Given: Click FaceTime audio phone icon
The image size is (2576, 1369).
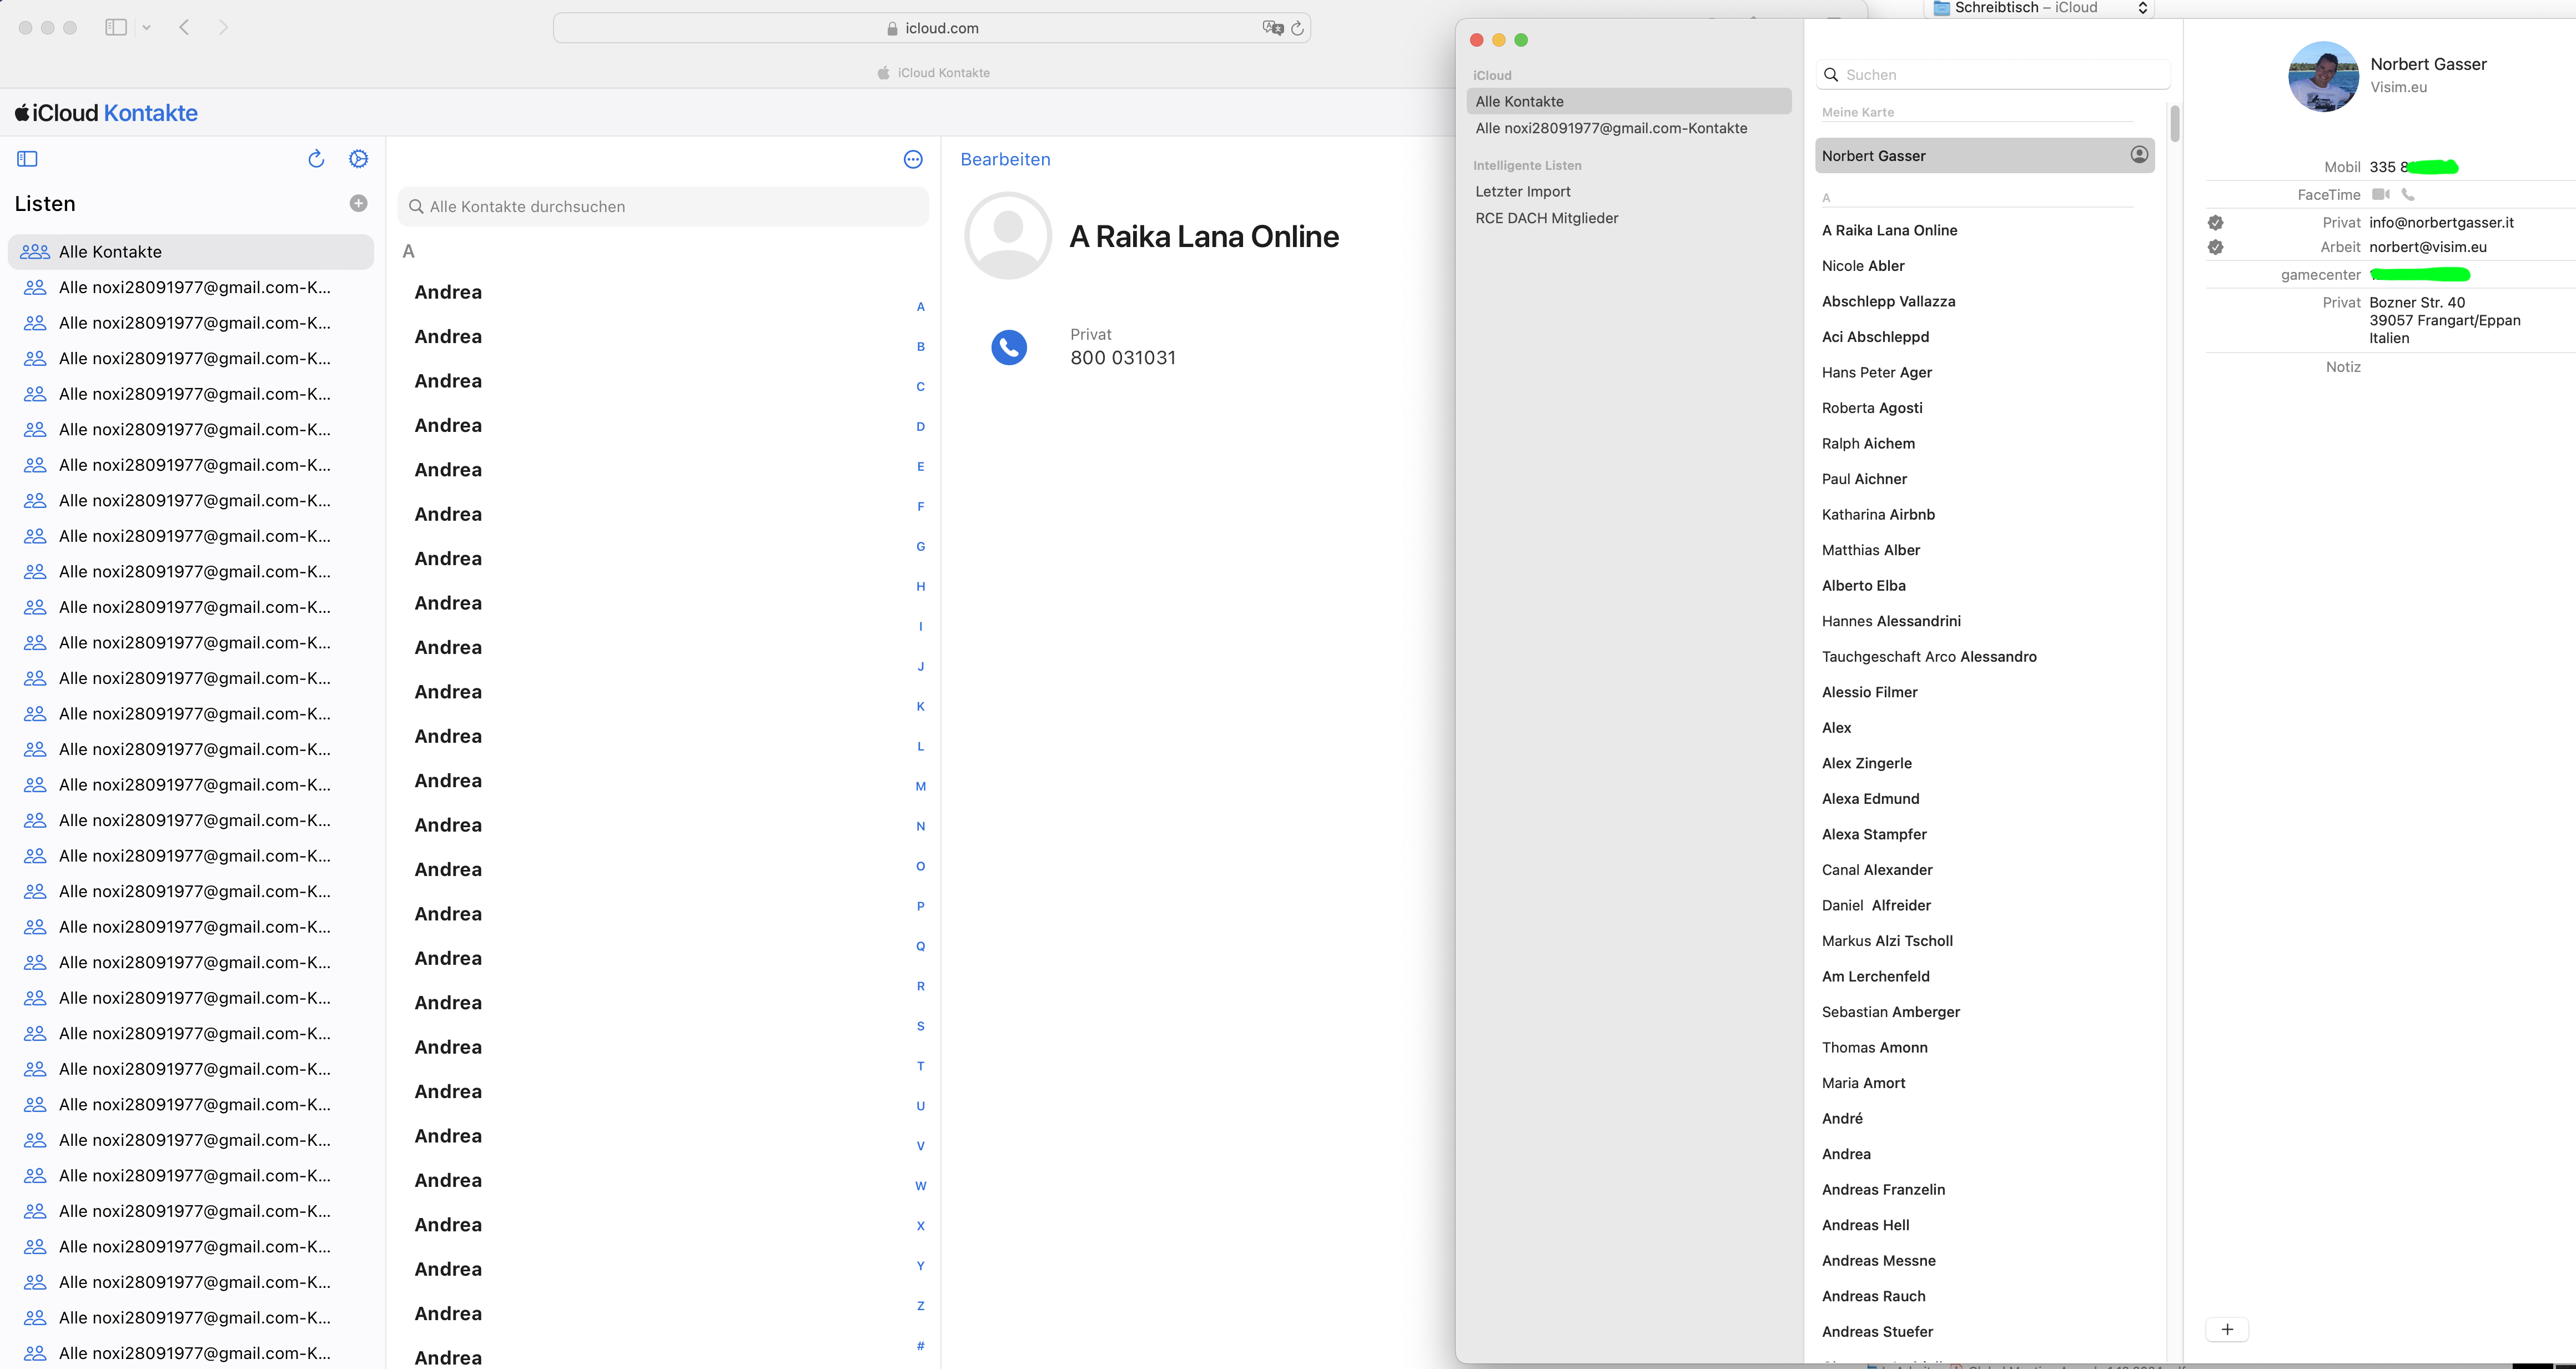Looking at the screenshot, I should [x=2408, y=194].
